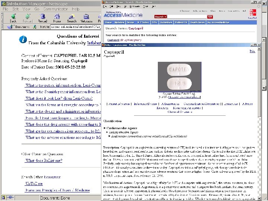Expand the Angiotensin-converting enzyme inhibitors arrow
This screenshot has width=268, height=201.
click(x=109, y=136)
